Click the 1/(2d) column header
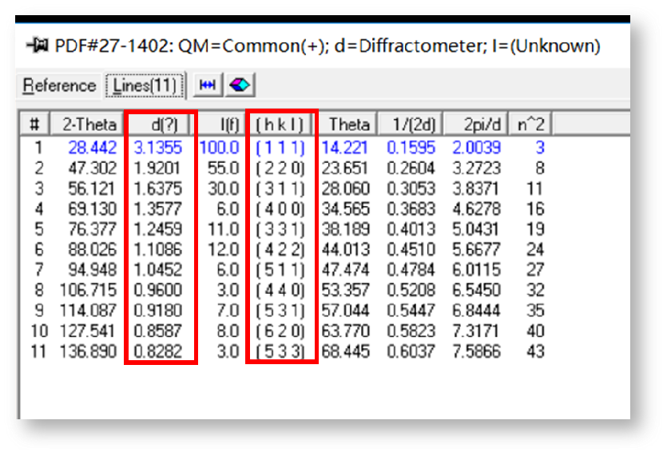Viewport: 667px width, 456px height. 411,125
